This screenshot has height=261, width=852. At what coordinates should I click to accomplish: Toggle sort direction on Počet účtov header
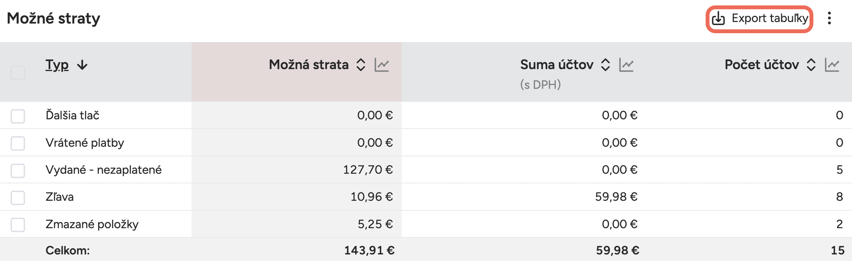811,65
